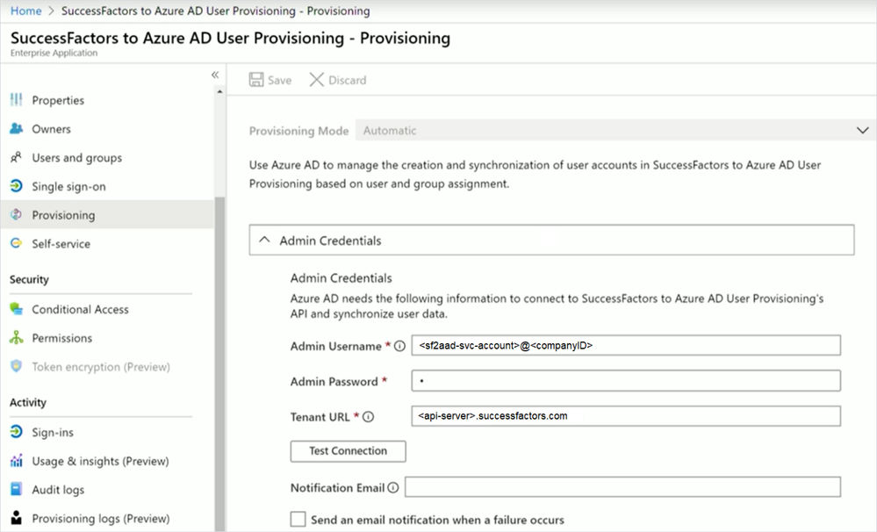The width and height of the screenshot is (877, 532).
Task: Click the Owners people icon
Action: [16, 128]
